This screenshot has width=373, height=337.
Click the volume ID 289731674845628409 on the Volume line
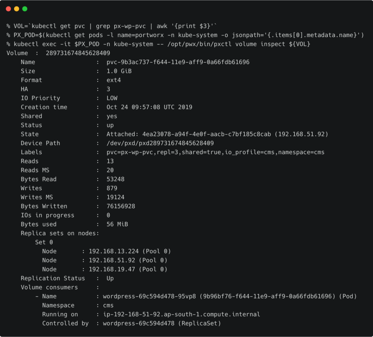[x=78, y=53]
